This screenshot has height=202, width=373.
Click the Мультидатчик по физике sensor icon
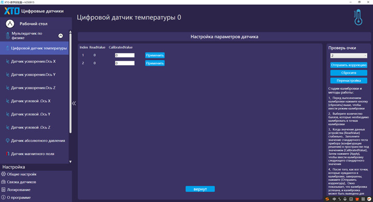pyautogui.click(x=8, y=36)
